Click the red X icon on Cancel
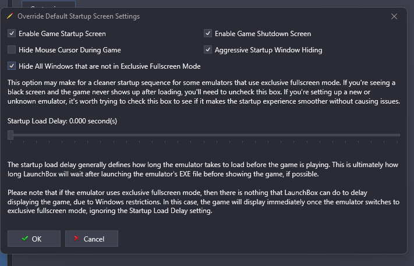The height and width of the screenshot is (266, 414). click(76, 239)
